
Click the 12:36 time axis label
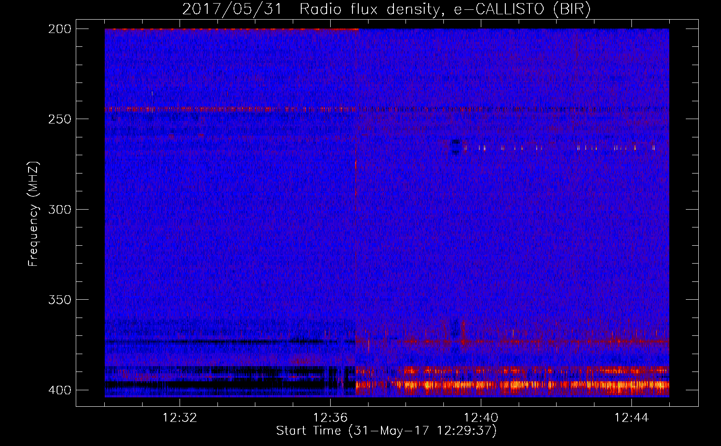[330, 417]
